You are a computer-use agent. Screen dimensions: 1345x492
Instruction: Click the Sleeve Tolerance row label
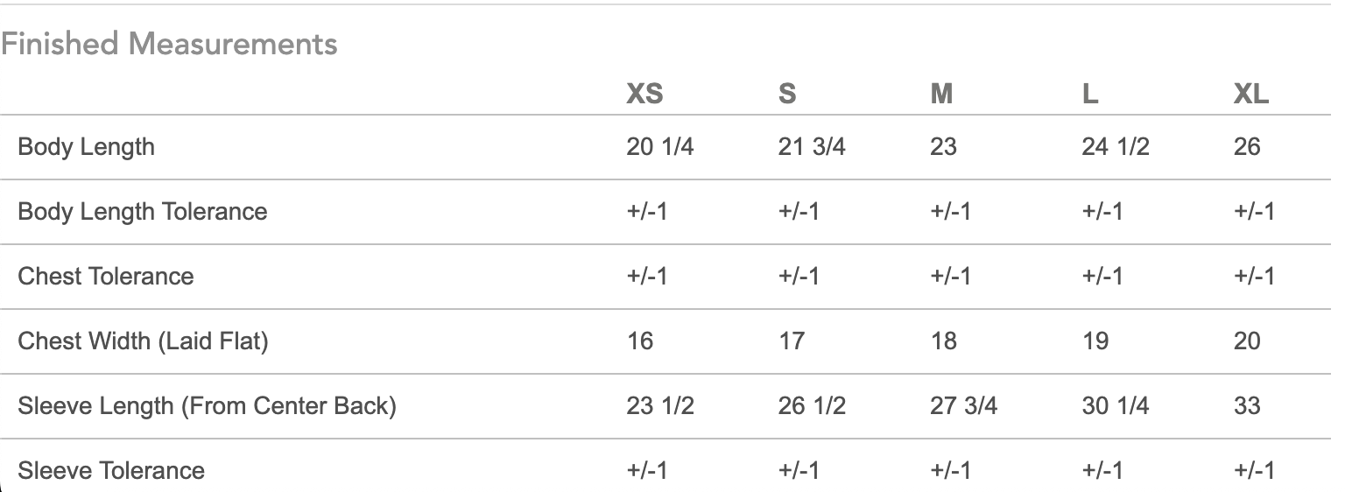(111, 470)
